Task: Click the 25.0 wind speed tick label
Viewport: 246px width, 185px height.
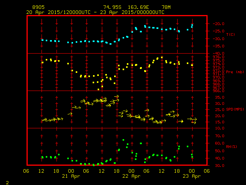Action: pyautogui.click(x=219, y=109)
